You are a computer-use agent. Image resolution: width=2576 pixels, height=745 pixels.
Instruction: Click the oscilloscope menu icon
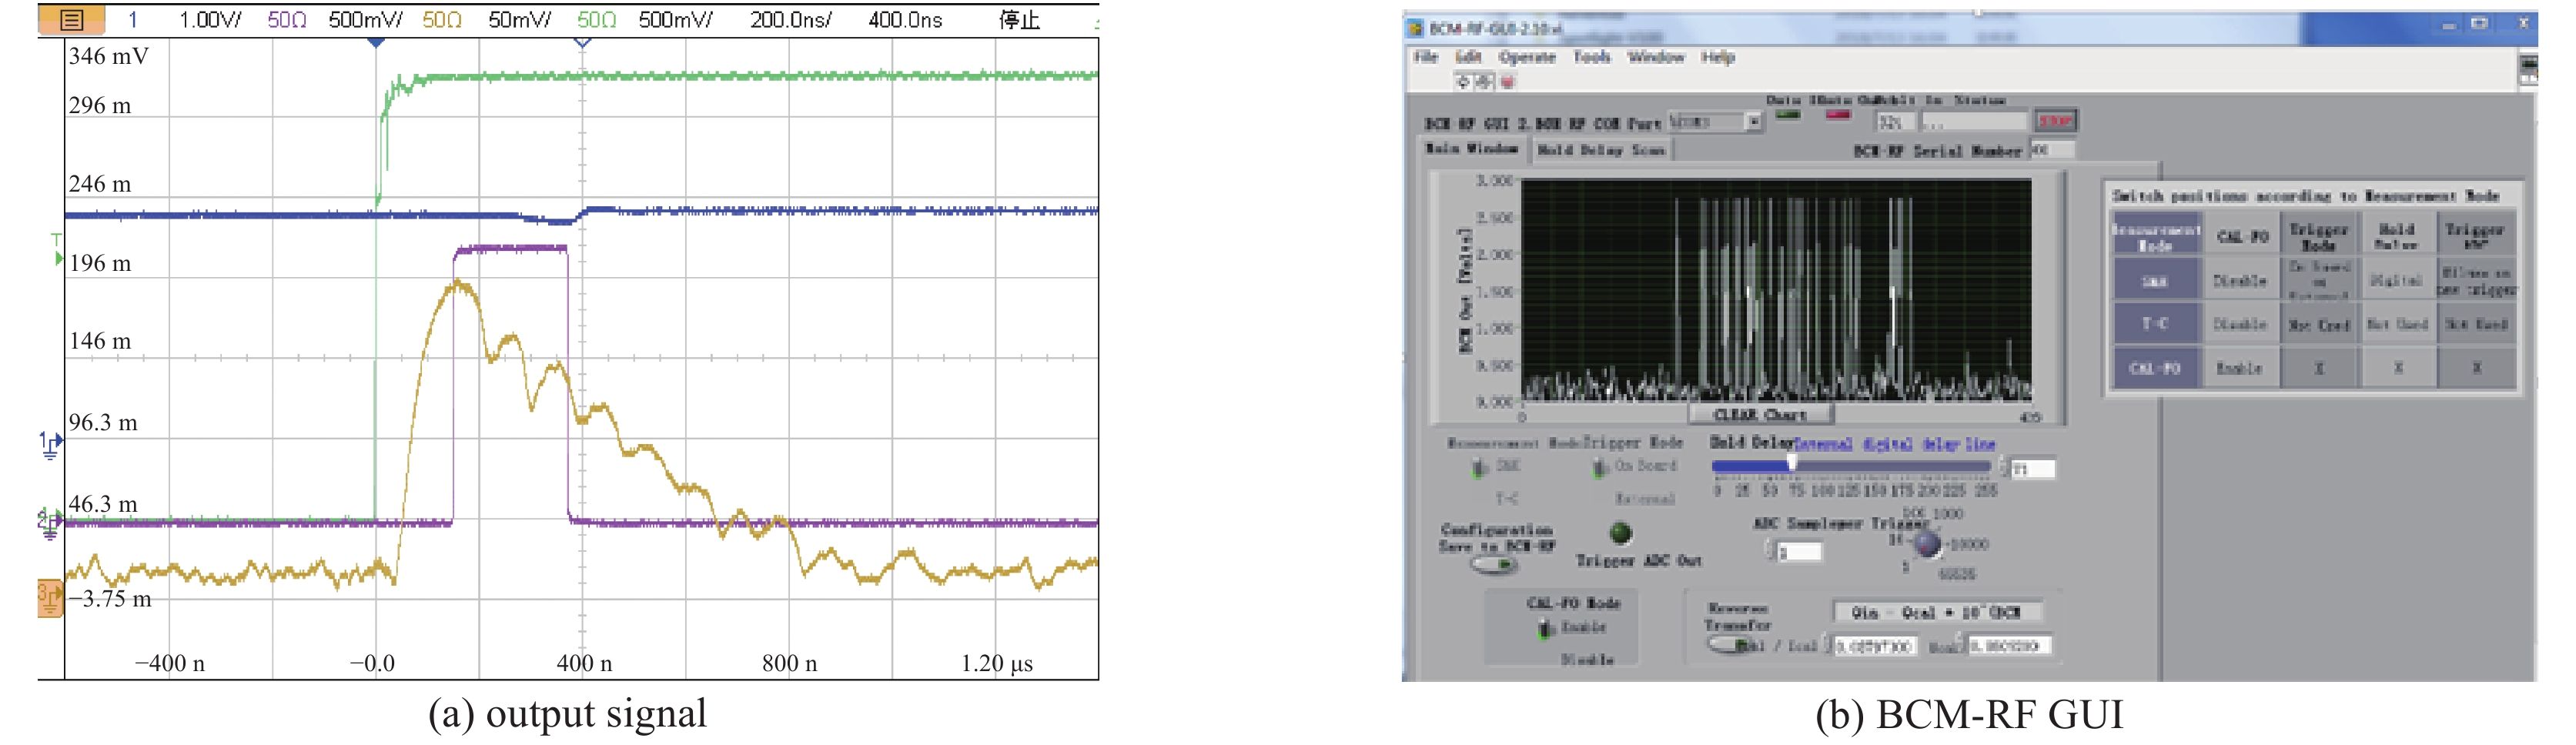70,19
